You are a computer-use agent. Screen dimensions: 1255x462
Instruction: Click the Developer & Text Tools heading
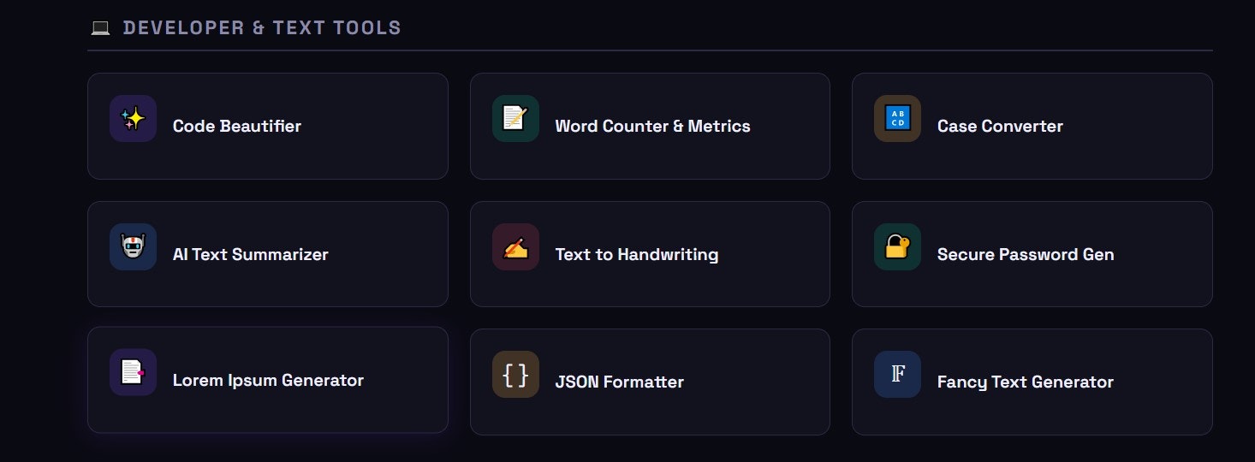262,28
